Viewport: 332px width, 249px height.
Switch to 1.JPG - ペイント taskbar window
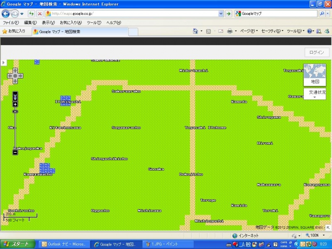pos(168,244)
